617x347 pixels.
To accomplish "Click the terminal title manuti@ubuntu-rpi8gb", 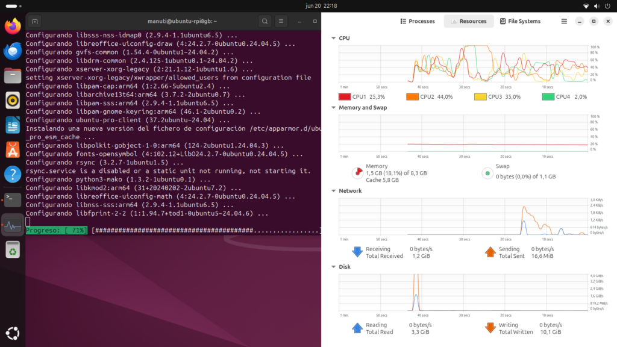I will pyautogui.click(x=182, y=21).
